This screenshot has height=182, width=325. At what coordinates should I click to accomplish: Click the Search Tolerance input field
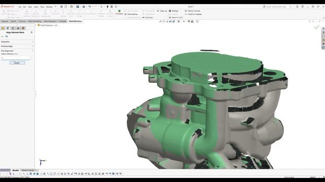[15, 58]
